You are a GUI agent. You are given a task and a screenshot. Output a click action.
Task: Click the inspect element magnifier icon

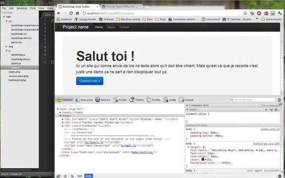[72, 176]
